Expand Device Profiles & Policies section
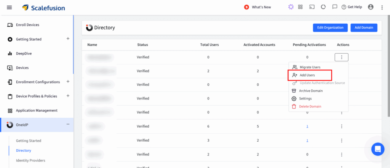The width and height of the screenshot is (390, 168). coord(68,96)
